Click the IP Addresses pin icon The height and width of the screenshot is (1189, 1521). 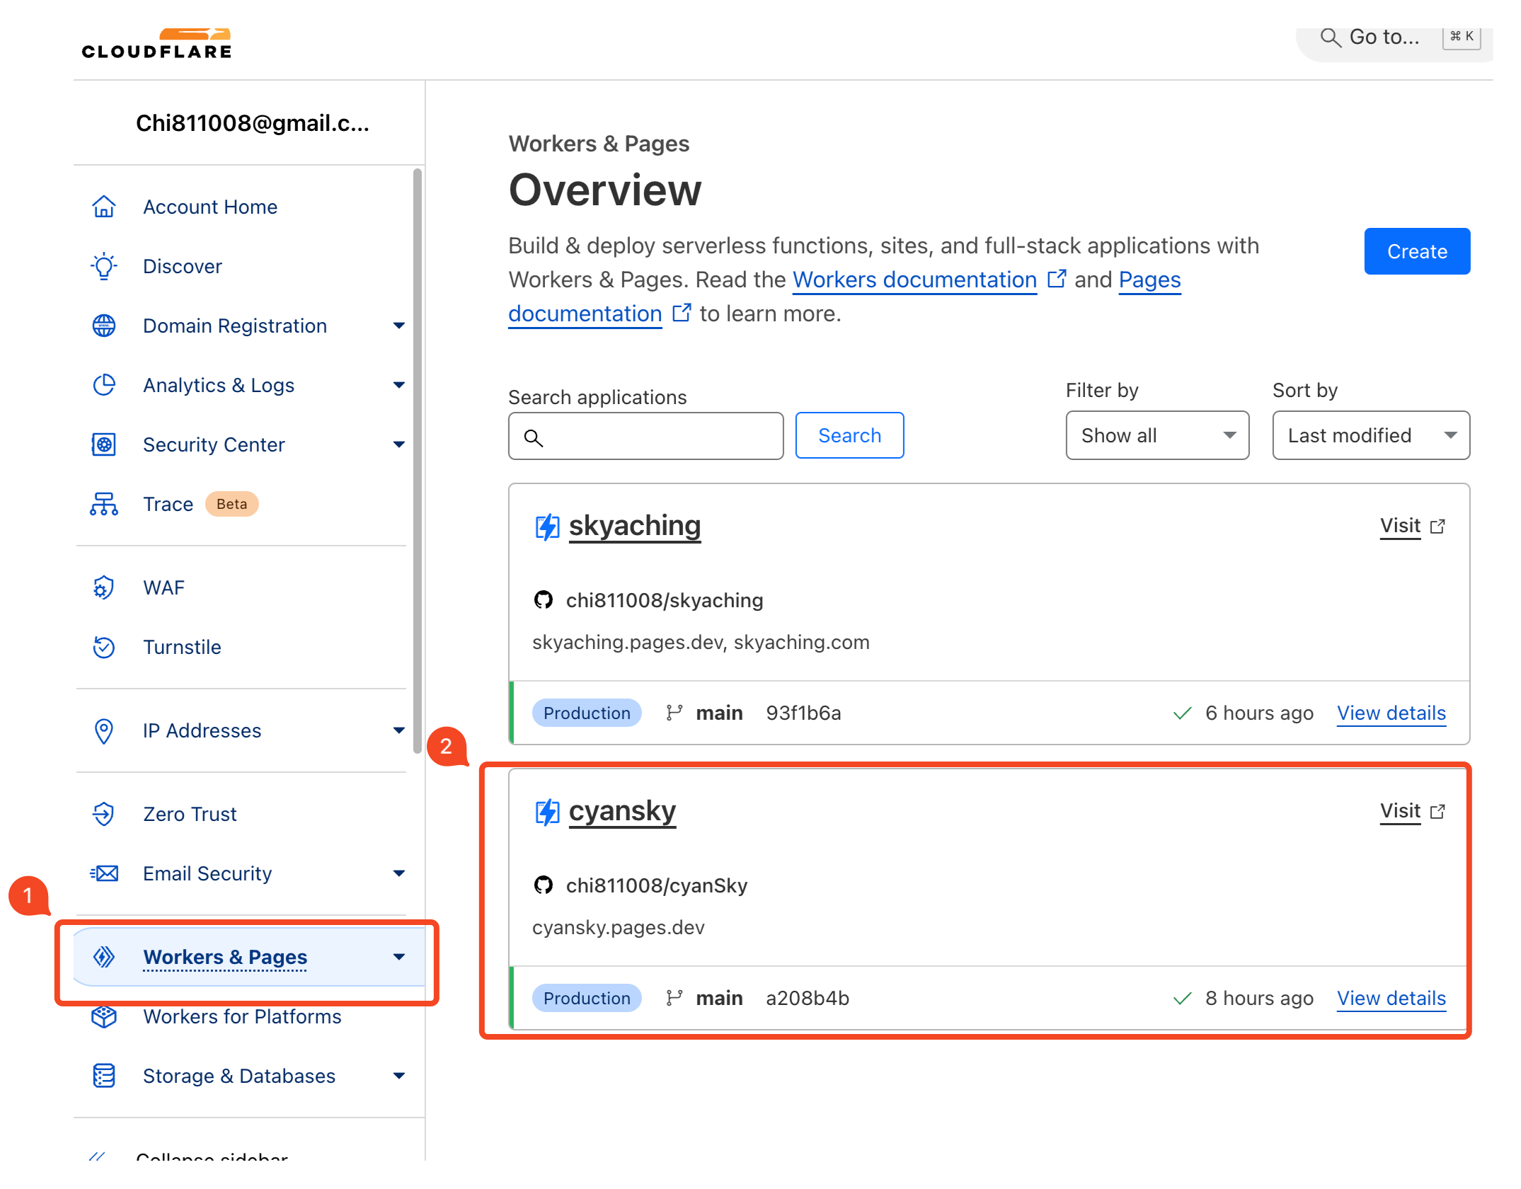(x=104, y=730)
